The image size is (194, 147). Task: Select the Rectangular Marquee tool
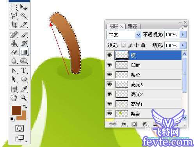pos(14,7)
